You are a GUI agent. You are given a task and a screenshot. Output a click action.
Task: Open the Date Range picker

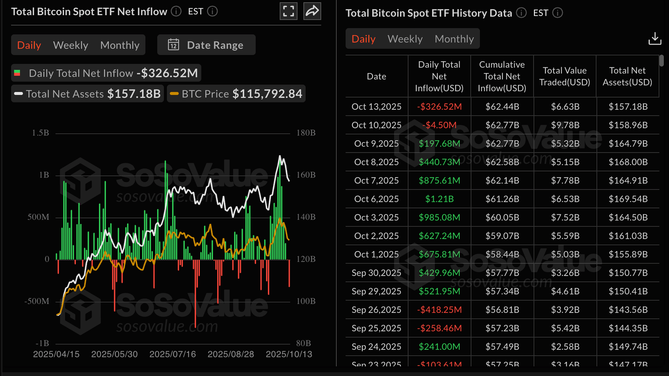(206, 45)
